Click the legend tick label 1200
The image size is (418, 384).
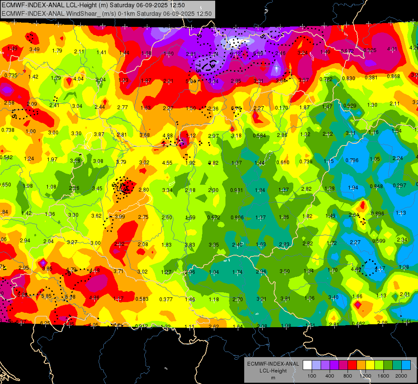(x=365, y=376)
